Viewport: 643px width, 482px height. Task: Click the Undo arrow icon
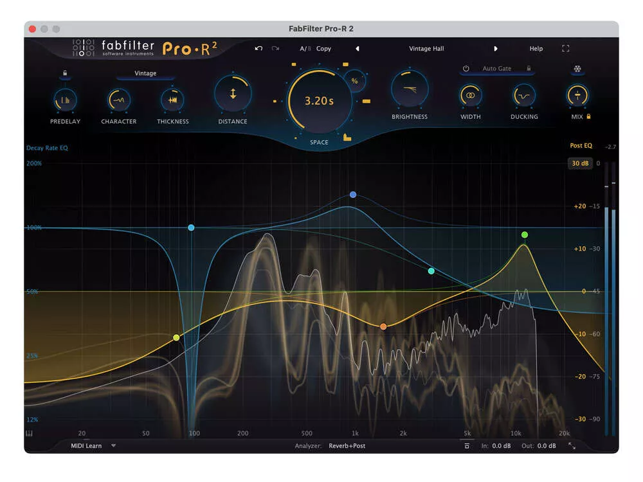(258, 49)
